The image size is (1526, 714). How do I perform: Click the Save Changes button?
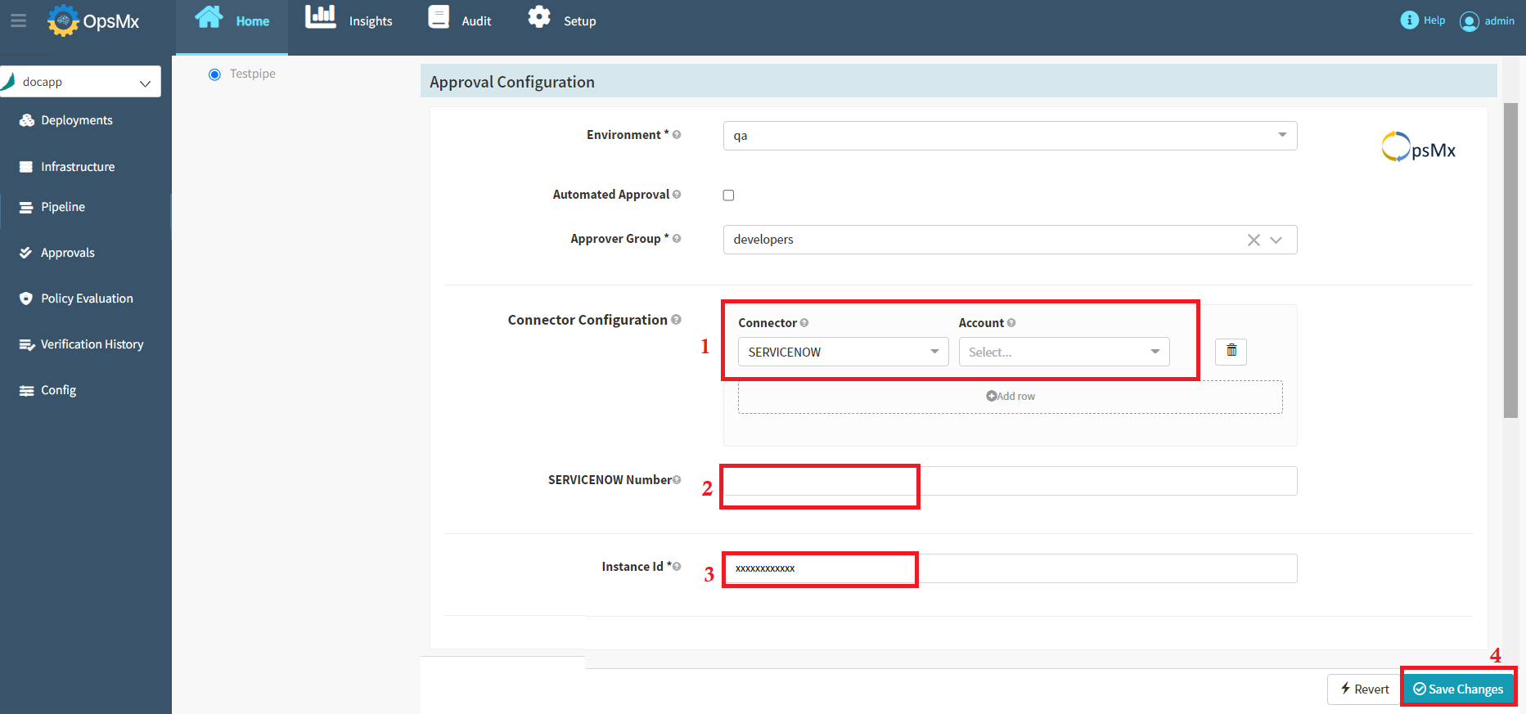(1458, 689)
